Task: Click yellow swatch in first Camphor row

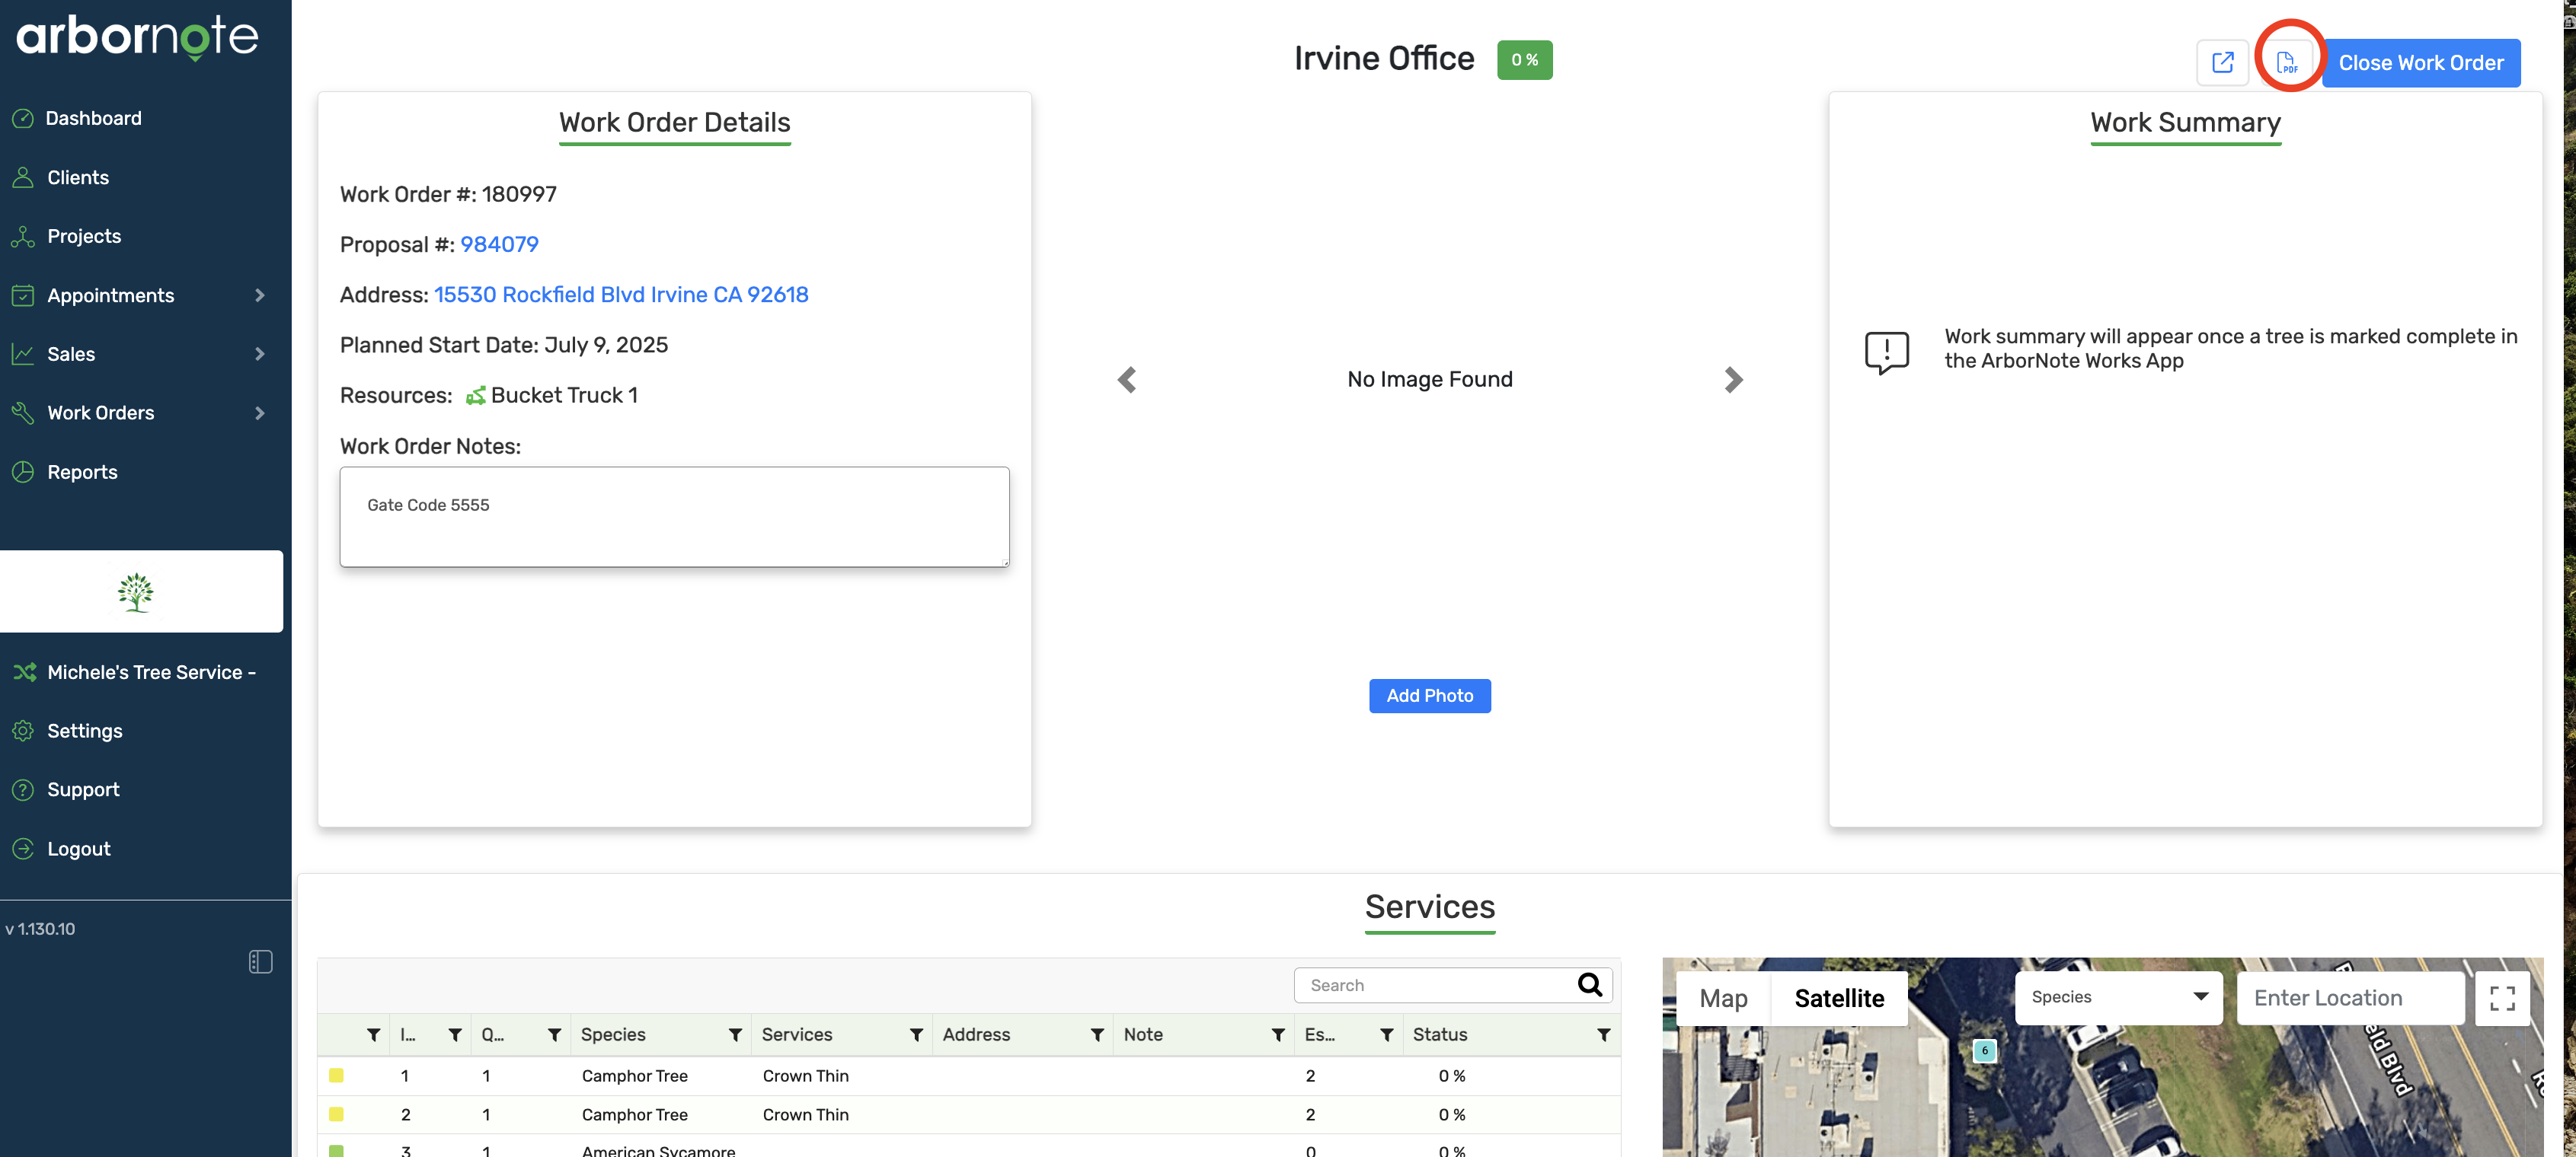Action: click(336, 1075)
